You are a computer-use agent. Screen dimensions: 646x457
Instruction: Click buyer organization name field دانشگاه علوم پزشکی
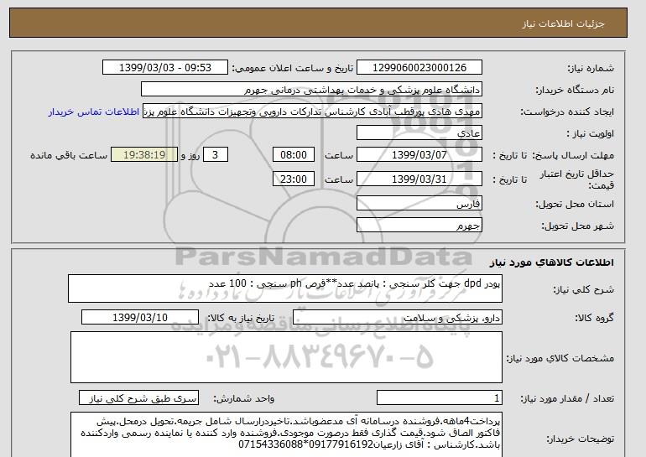[x=311, y=90]
